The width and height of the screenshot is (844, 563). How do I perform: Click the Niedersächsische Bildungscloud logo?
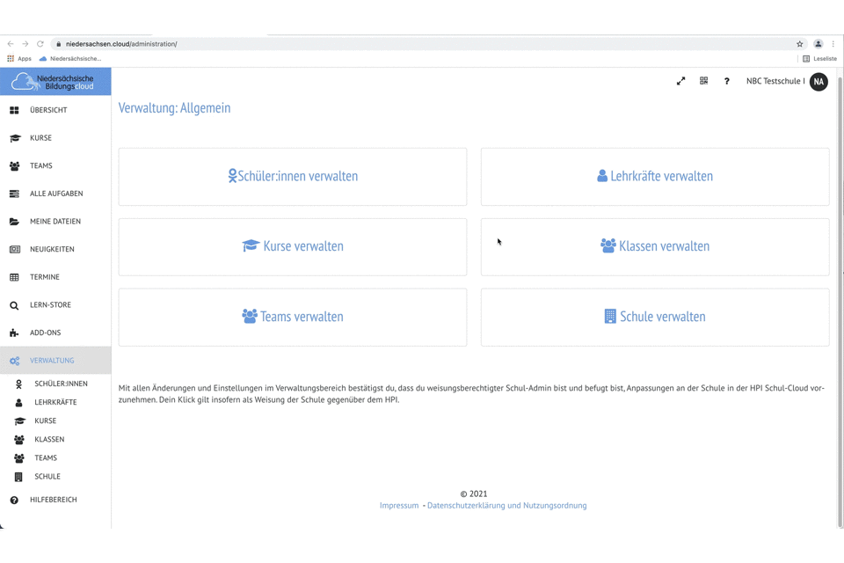55,82
